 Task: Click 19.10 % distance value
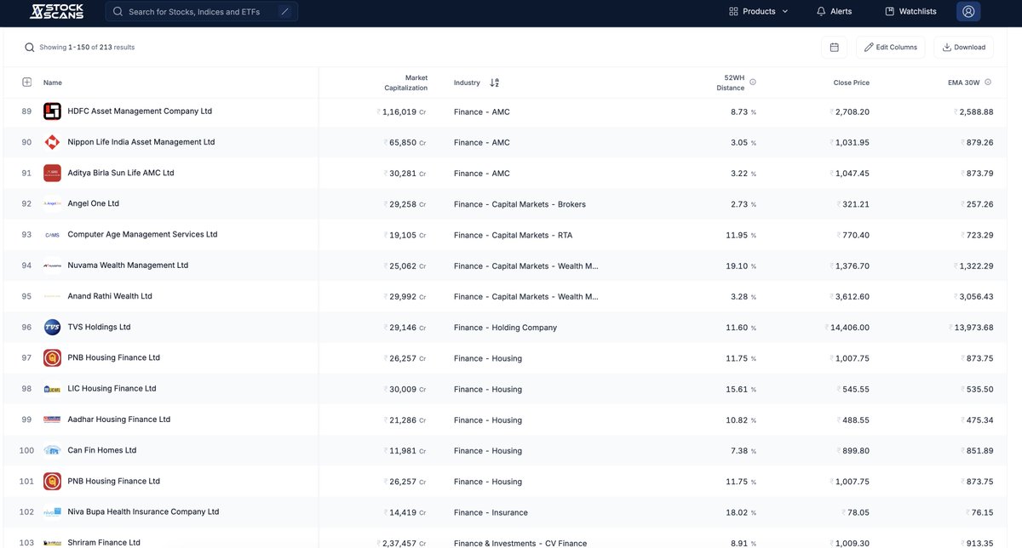(741, 266)
